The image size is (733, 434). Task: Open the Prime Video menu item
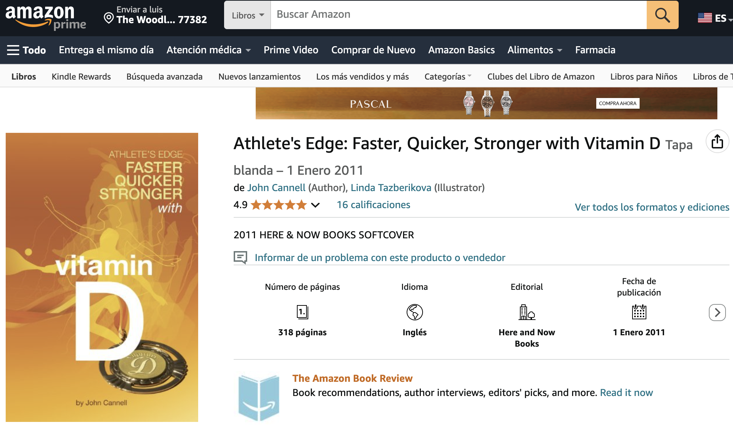tap(291, 50)
